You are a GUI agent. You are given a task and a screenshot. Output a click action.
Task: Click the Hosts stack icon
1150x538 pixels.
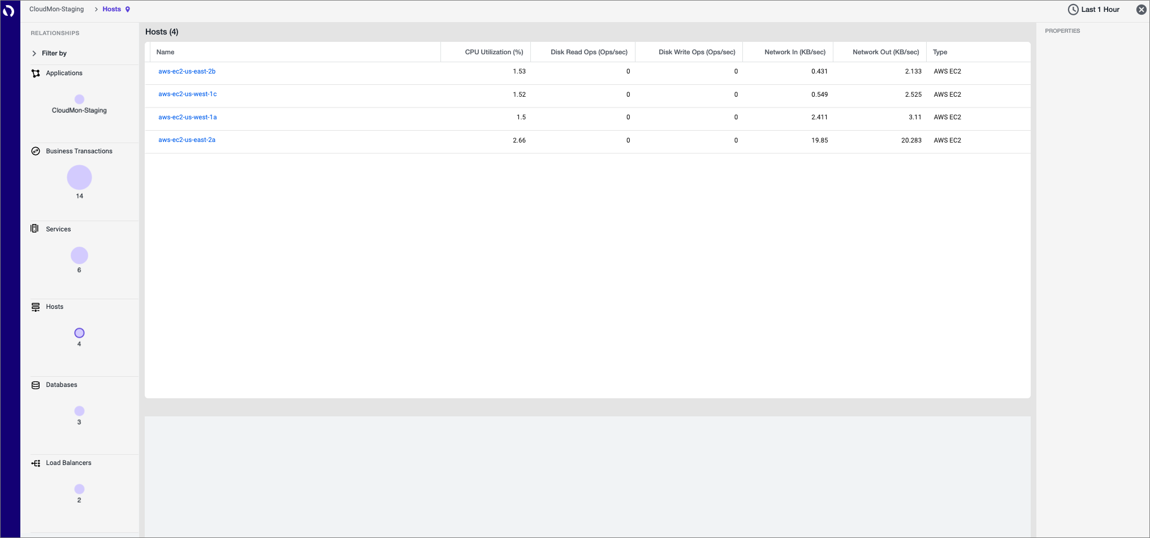coord(36,307)
